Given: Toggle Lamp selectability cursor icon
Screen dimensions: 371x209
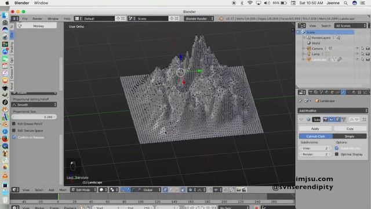Looking at the screenshot, I should 362,54.
